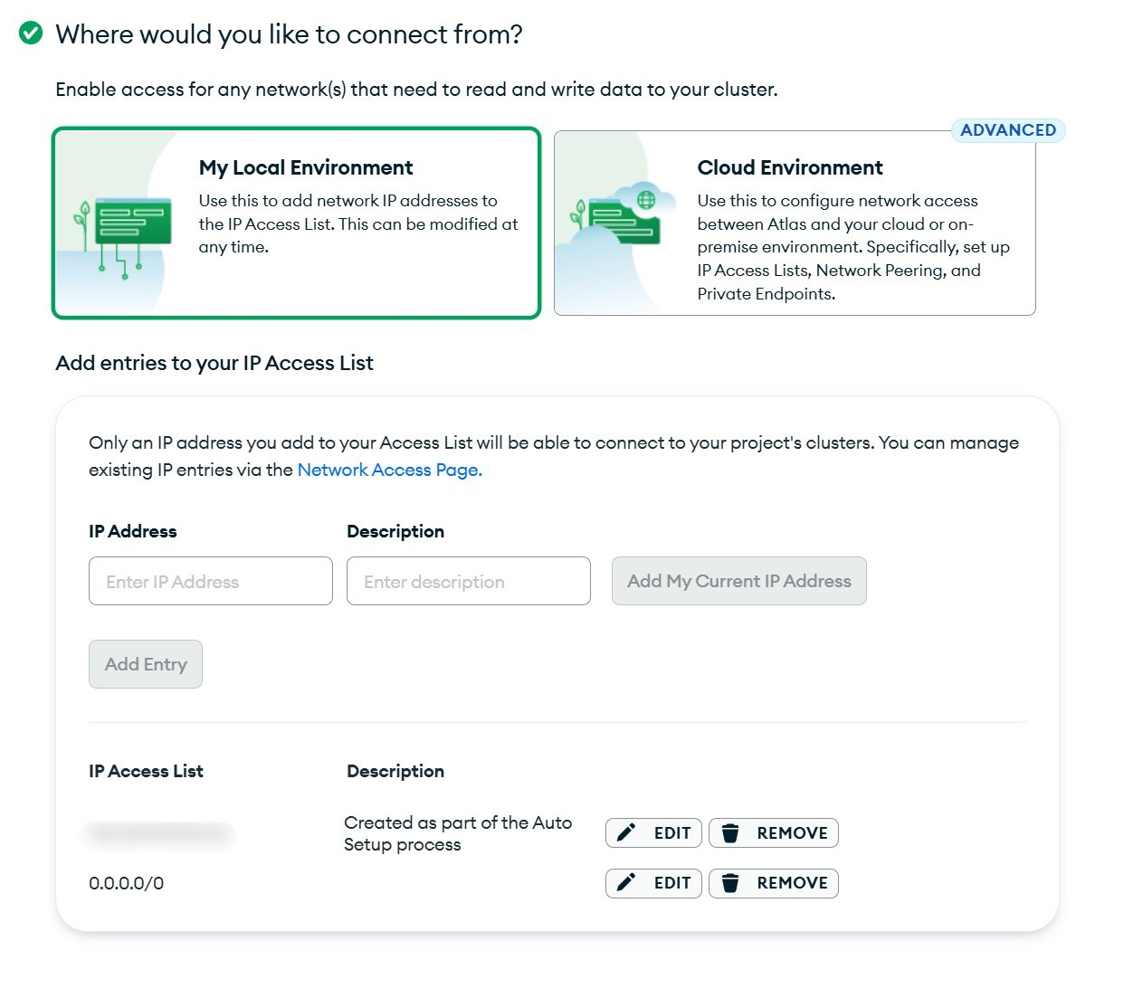
Task: Focus the Enter IP Address field
Action: point(211,581)
